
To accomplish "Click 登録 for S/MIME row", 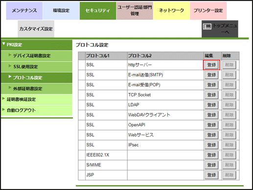I will click(211, 165).
